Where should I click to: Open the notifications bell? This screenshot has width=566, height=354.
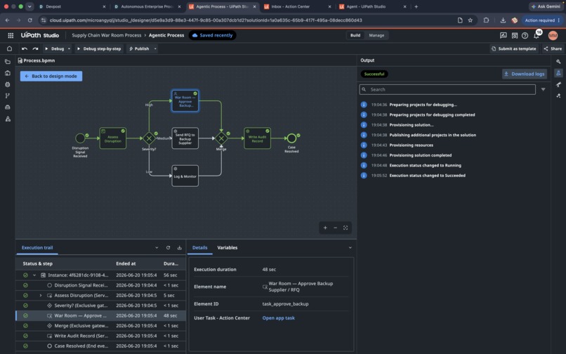[x=537, y=35]
